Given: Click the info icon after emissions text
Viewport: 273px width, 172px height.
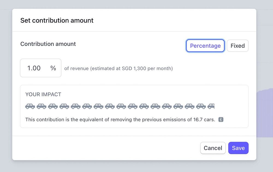Looking at the screenshot, I should [x=221, y=119].
